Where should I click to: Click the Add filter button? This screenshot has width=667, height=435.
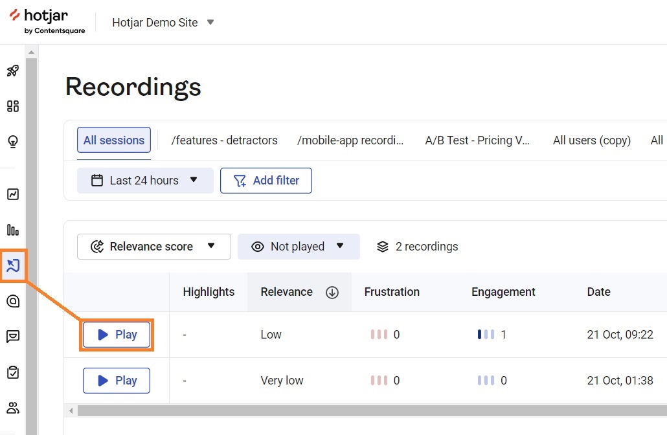pos(266,180)
